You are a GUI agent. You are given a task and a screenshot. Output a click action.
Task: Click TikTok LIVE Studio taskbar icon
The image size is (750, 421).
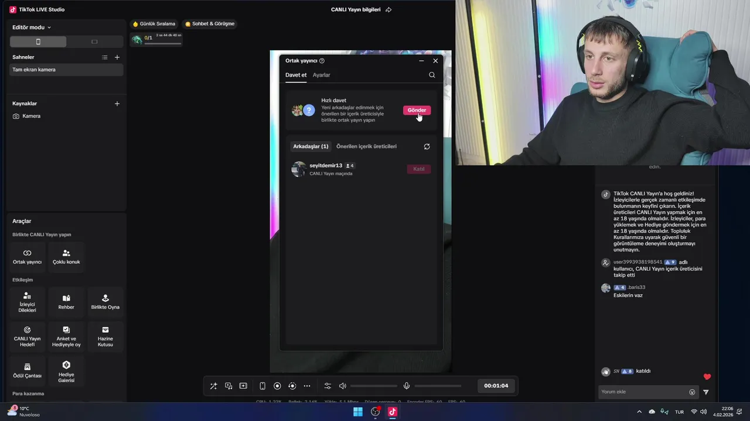(x=393, y=412)
